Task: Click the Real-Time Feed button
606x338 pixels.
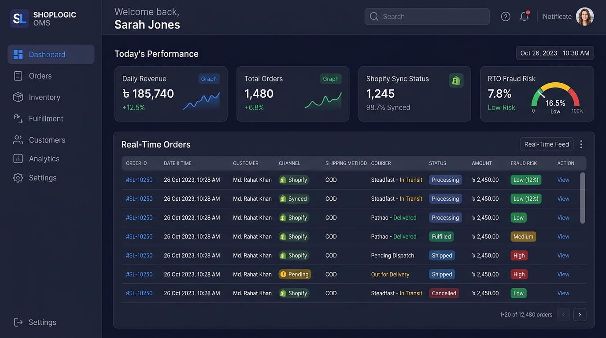Action: (x=547, y=144)
